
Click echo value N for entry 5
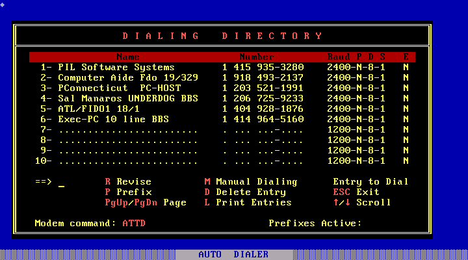[x=406, y=109]
